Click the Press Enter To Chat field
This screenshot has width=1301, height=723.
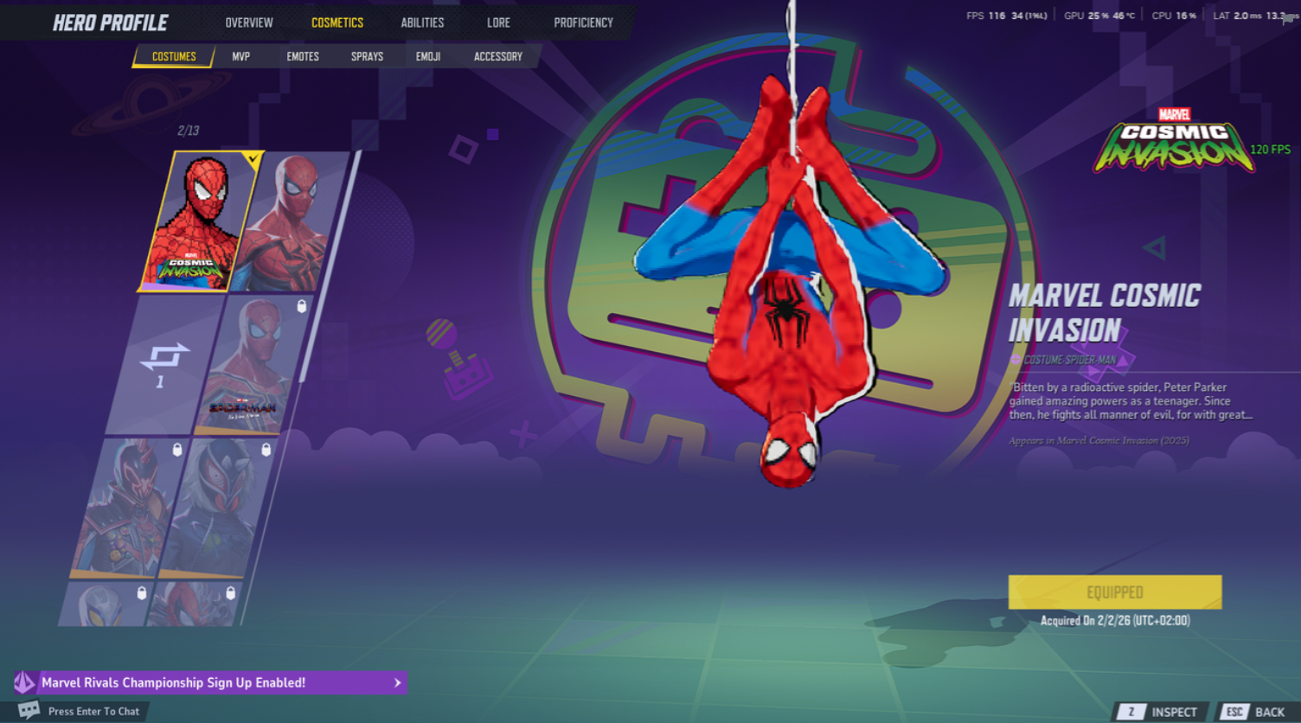pyautogui.click(x=93, y=711)
